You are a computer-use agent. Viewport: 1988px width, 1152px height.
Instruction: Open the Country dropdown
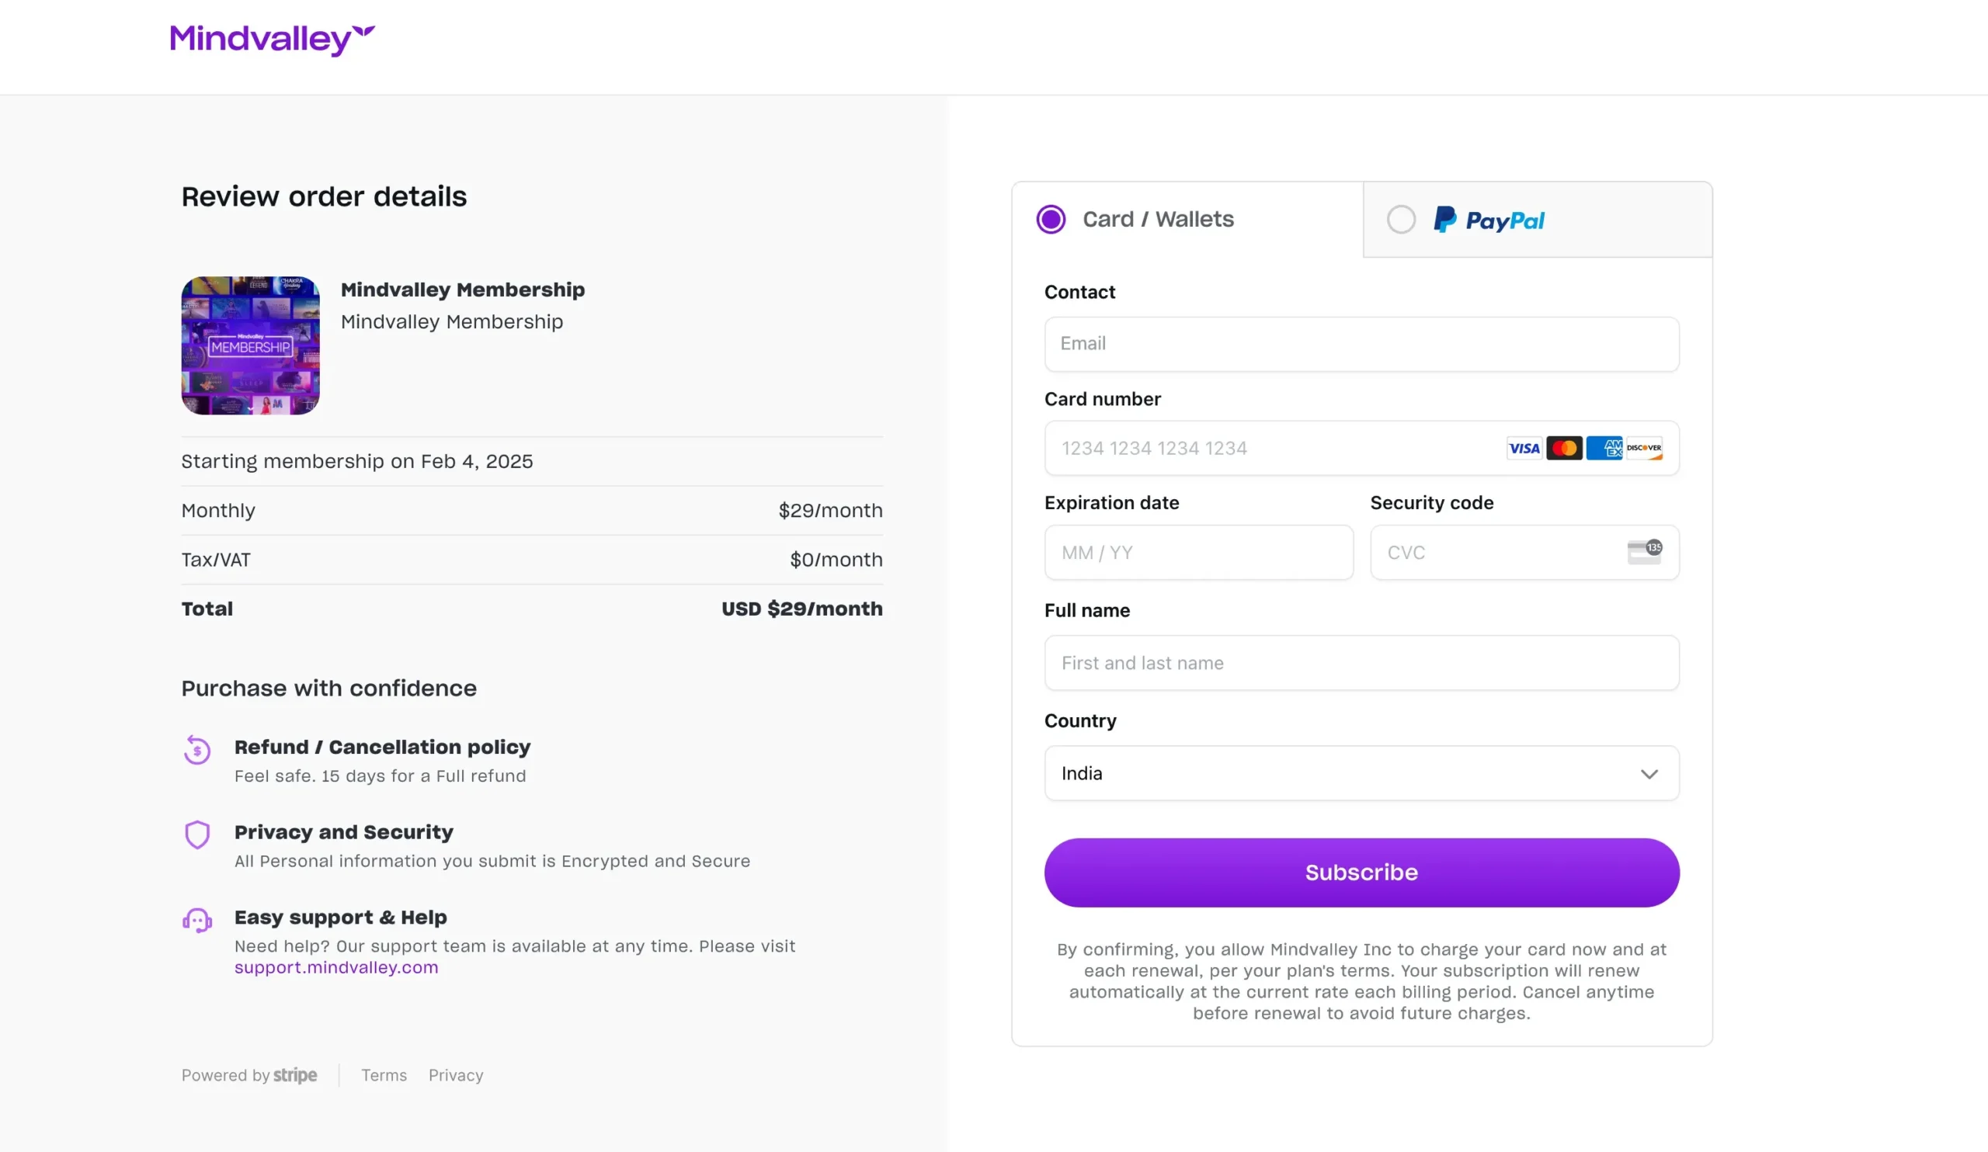pos(1361,773)
